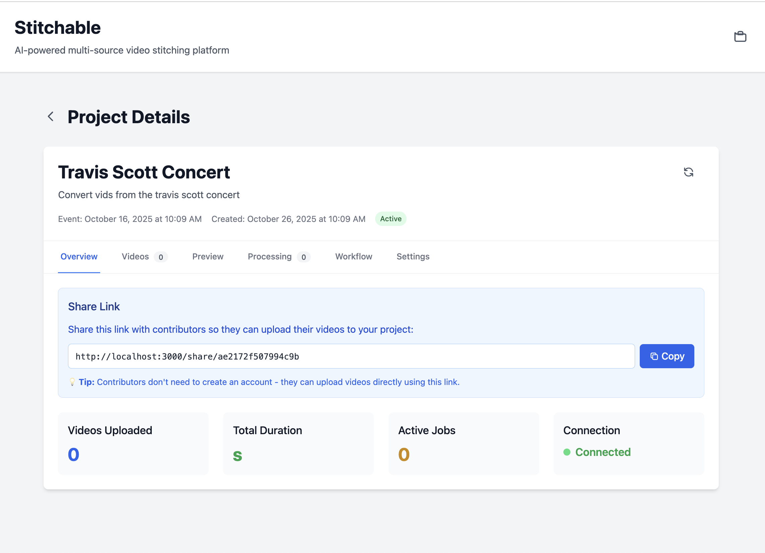
Task: Click the green Connected status dot
Action: pyautogui.click(x=567, y=452)
